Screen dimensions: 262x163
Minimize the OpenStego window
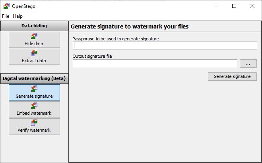216,6
